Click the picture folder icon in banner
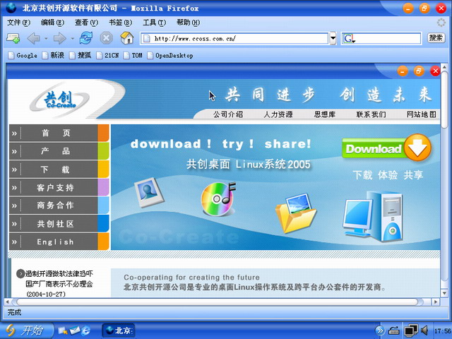The width and height of the screenshot is (452, 339). [x=296, y=213]
